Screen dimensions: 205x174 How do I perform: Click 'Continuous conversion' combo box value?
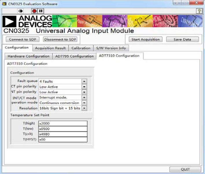60,103
